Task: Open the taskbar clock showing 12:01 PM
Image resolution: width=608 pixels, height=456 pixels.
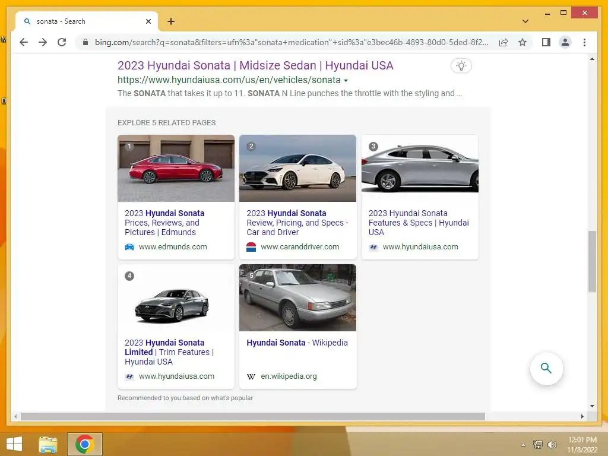Action: click(582, 445)
